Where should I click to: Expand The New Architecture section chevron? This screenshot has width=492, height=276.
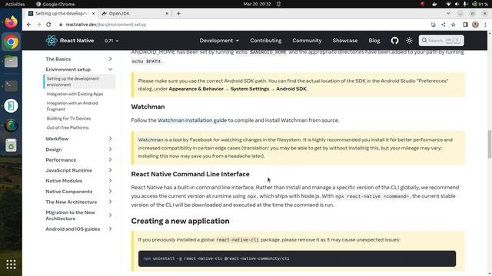pos(110,202)
